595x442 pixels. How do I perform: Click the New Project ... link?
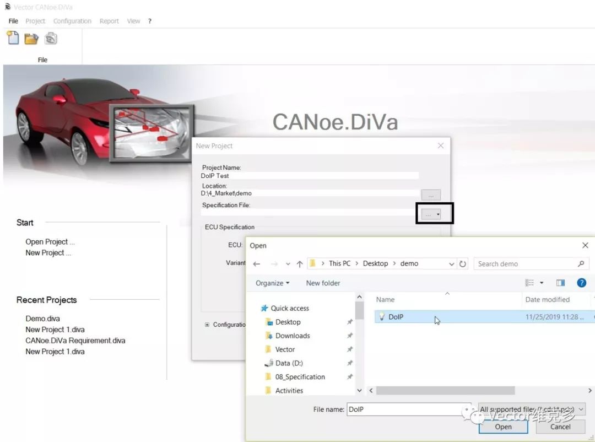tap(48, 253)
